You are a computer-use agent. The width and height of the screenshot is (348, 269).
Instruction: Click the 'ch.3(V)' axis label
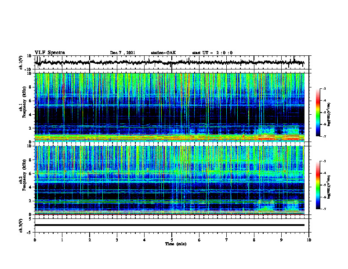pos(21,225)
